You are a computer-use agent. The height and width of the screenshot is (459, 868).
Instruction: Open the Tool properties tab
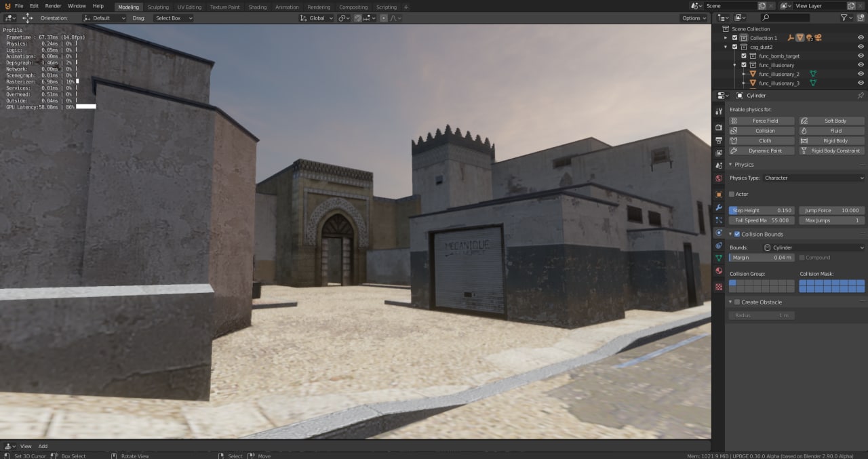[x=719, y=111]
